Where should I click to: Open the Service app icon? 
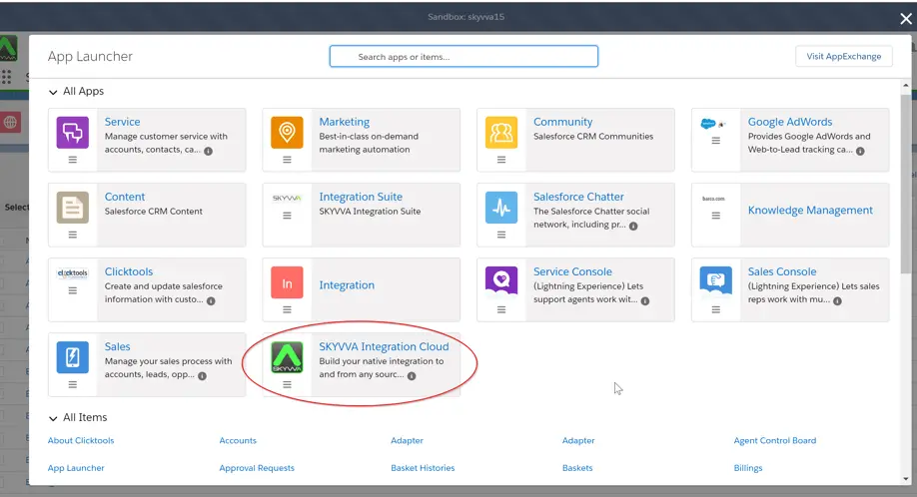72,132
